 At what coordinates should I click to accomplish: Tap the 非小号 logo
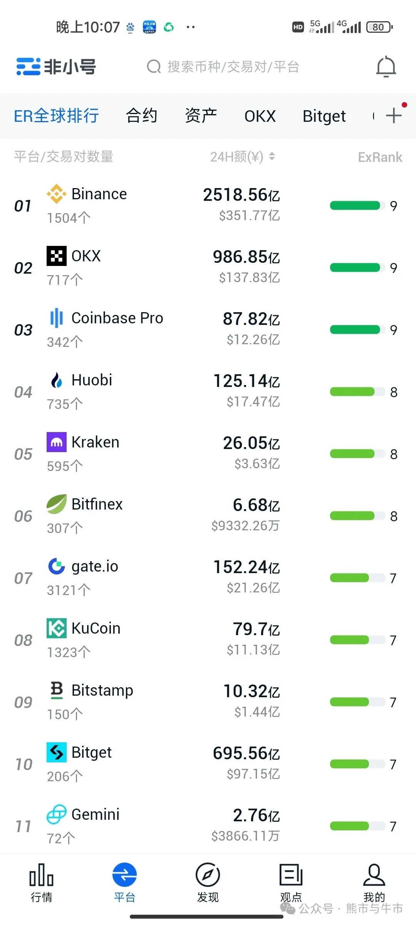56,67
